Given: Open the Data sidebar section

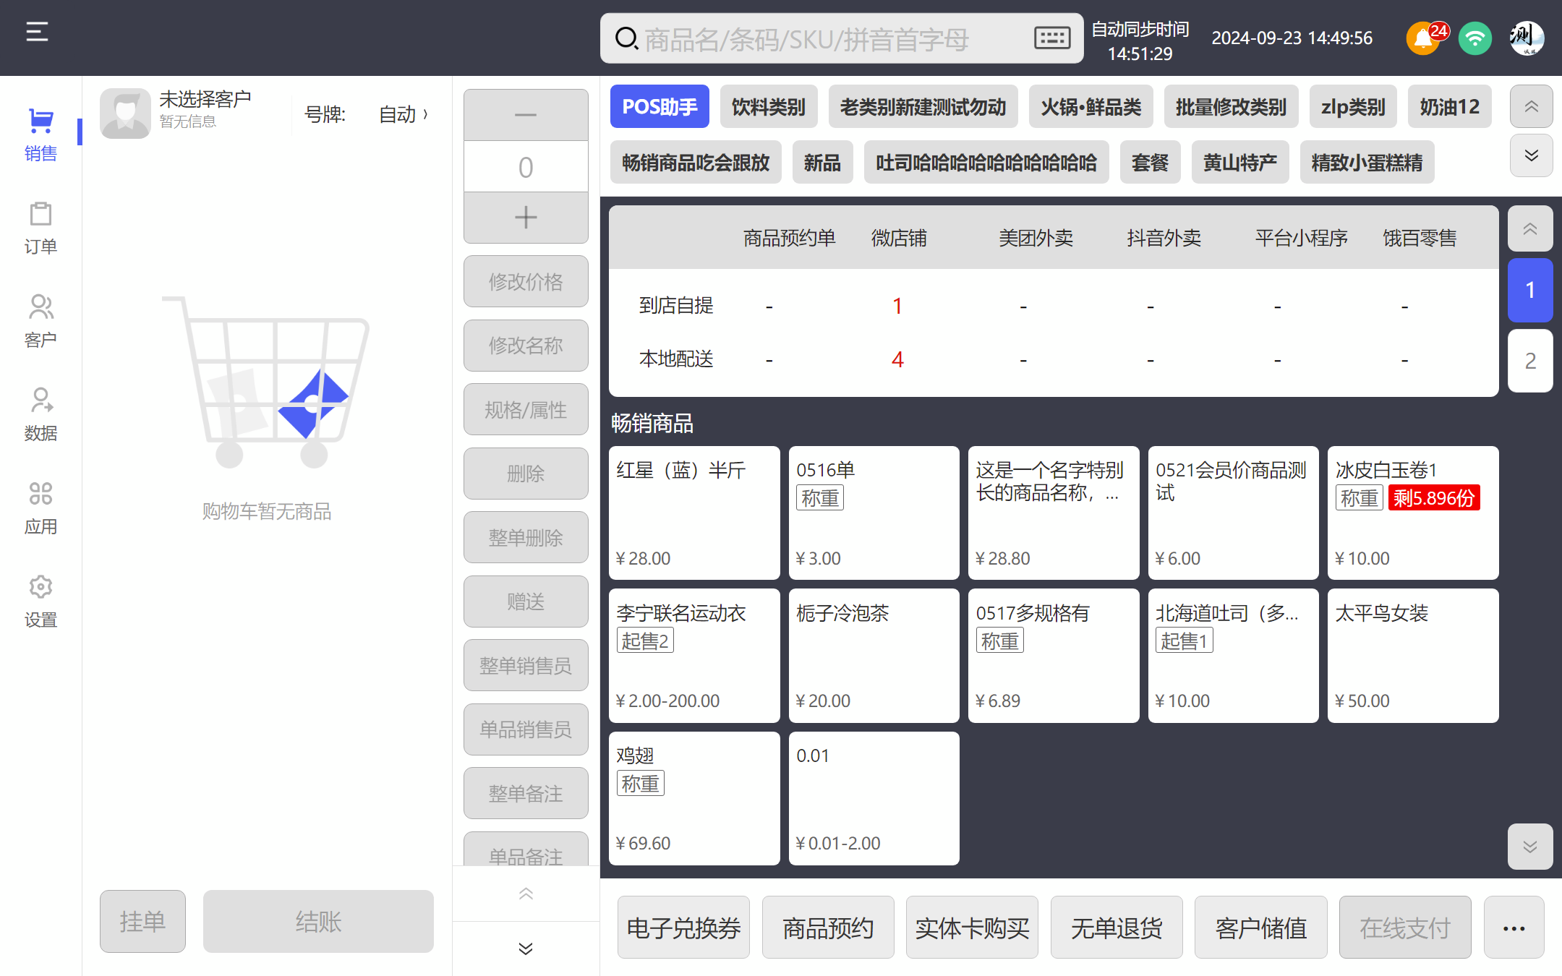Looking at the screenshot, I should click(x=40, y=414).
